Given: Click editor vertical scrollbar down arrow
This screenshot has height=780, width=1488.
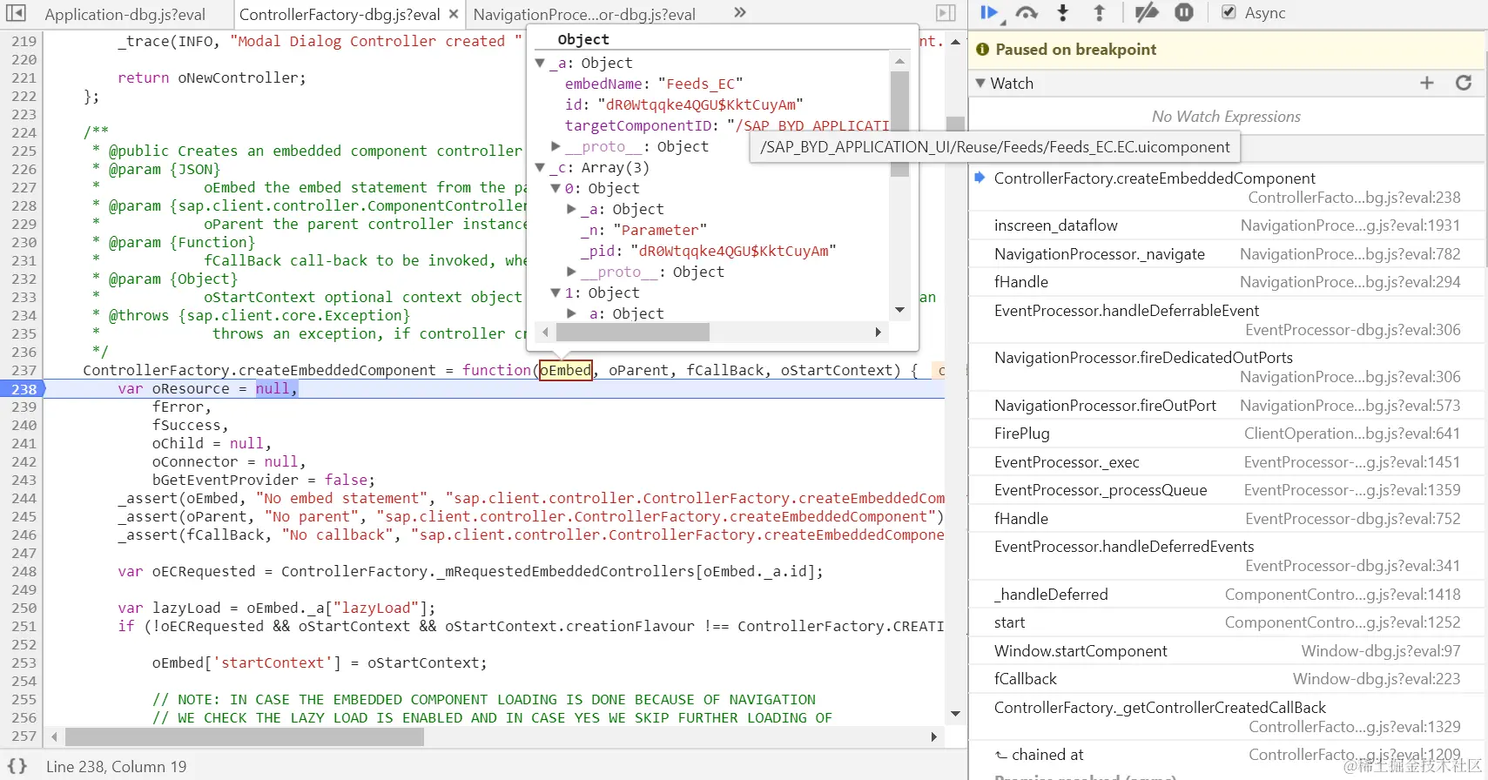Looking at the screenshot, I should pos(955,715).
